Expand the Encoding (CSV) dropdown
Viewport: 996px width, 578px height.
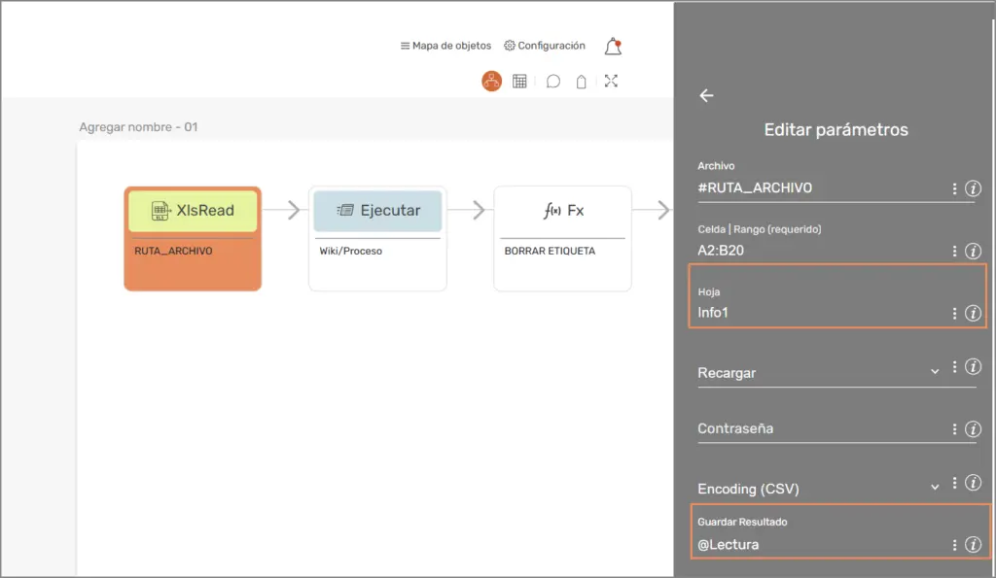pyautogui.click(x=935, y=488)
